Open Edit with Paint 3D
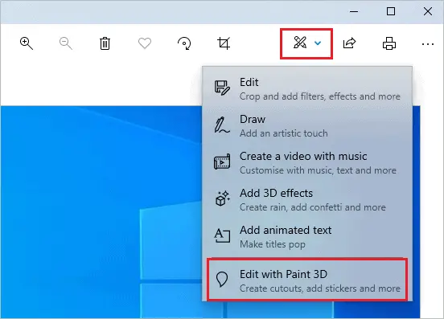 (x=307, y=280)
